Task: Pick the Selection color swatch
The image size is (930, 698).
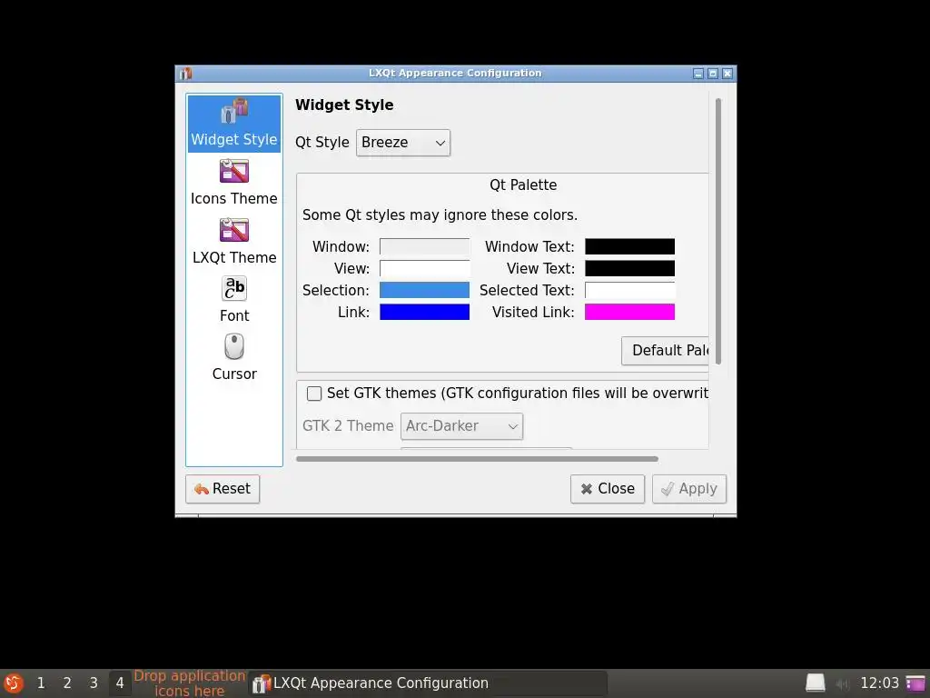Action: [x=424, y=290]
